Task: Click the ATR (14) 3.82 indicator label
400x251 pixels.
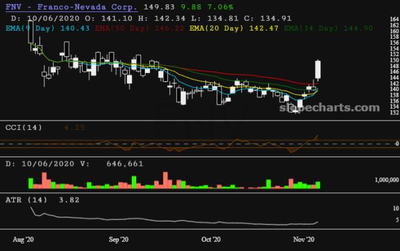Action: pos(42,200)
